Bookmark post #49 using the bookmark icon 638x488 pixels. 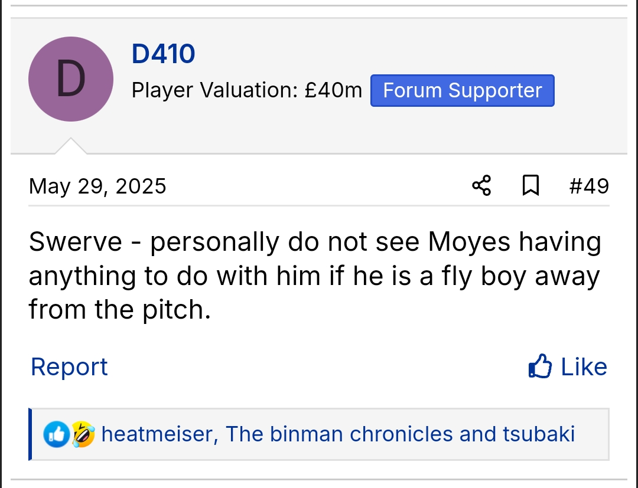(x=530, y=186)
